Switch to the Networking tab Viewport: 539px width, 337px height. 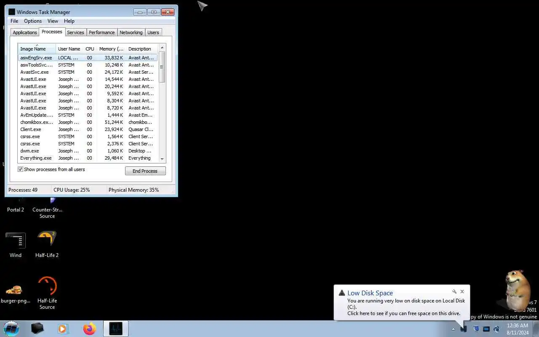[131, 32]
